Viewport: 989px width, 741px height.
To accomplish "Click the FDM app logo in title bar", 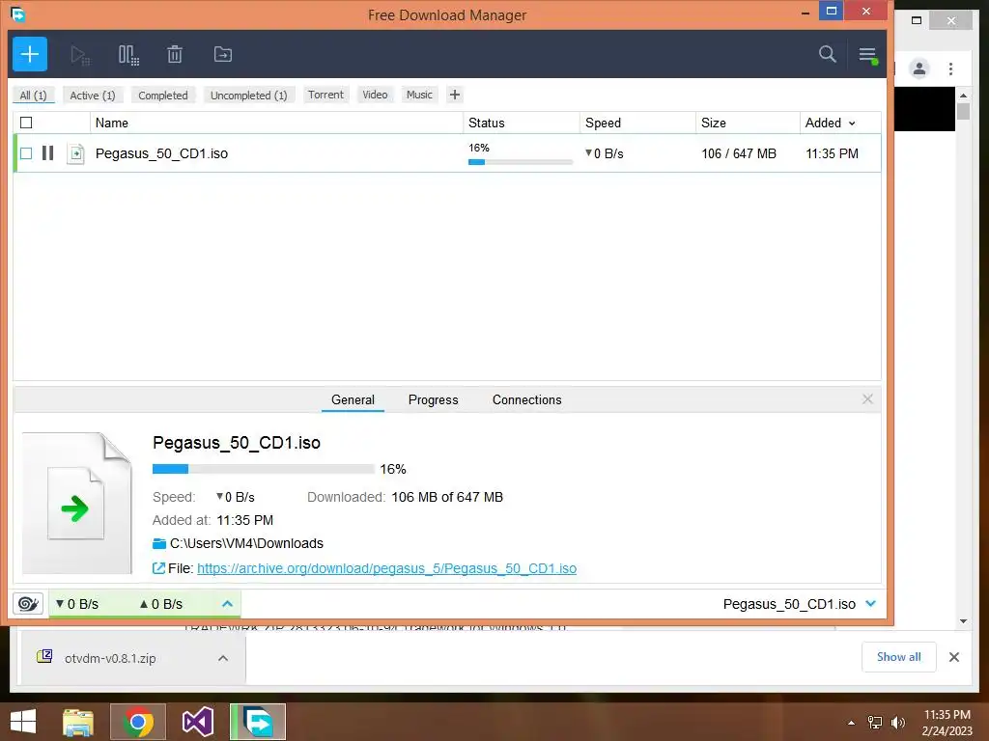I will click(x=17, y=14).
